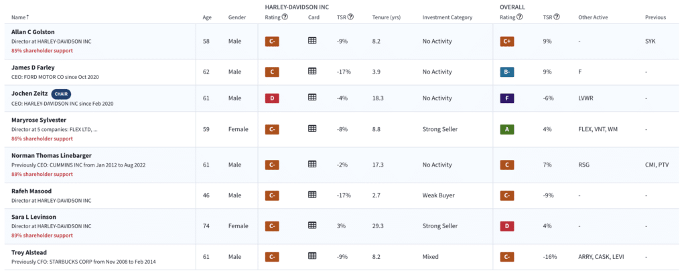Click help icon next to Harley-Davidson TSR
The height and width of the screenshot is (275, 686).
click(350, 17)
